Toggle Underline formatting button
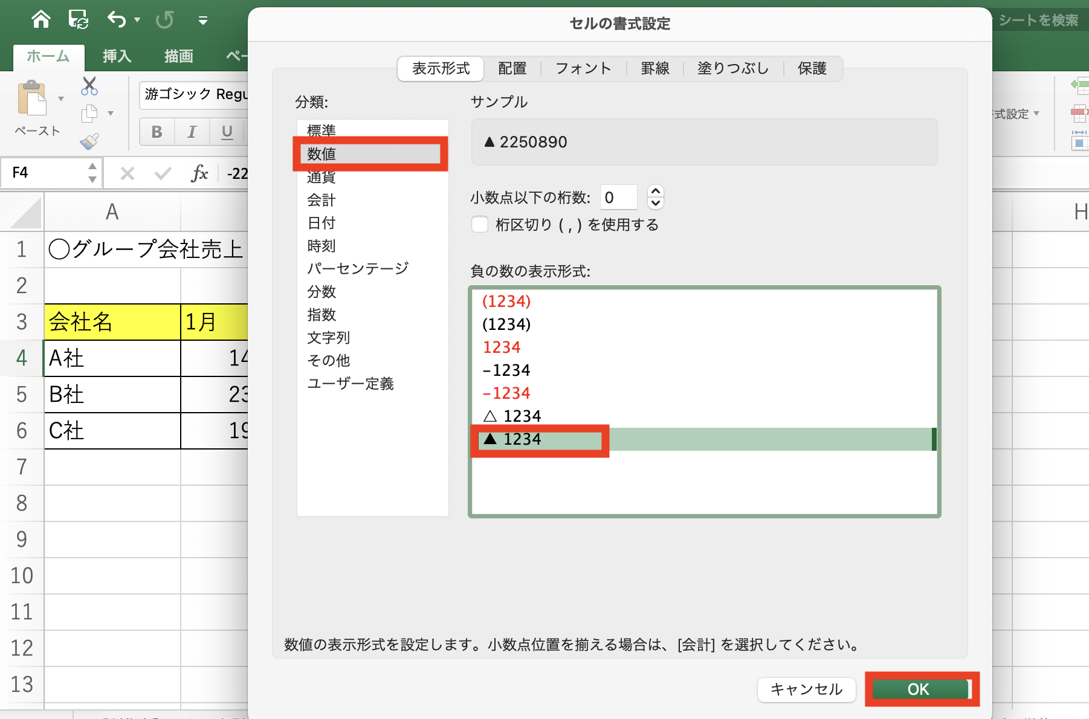The image size is (1089, 719). [227, 132]
